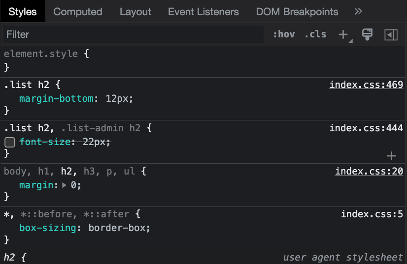Open the index.css:469 source link
The height and width of the screenshot is (264, 407).
click(366, 85)
